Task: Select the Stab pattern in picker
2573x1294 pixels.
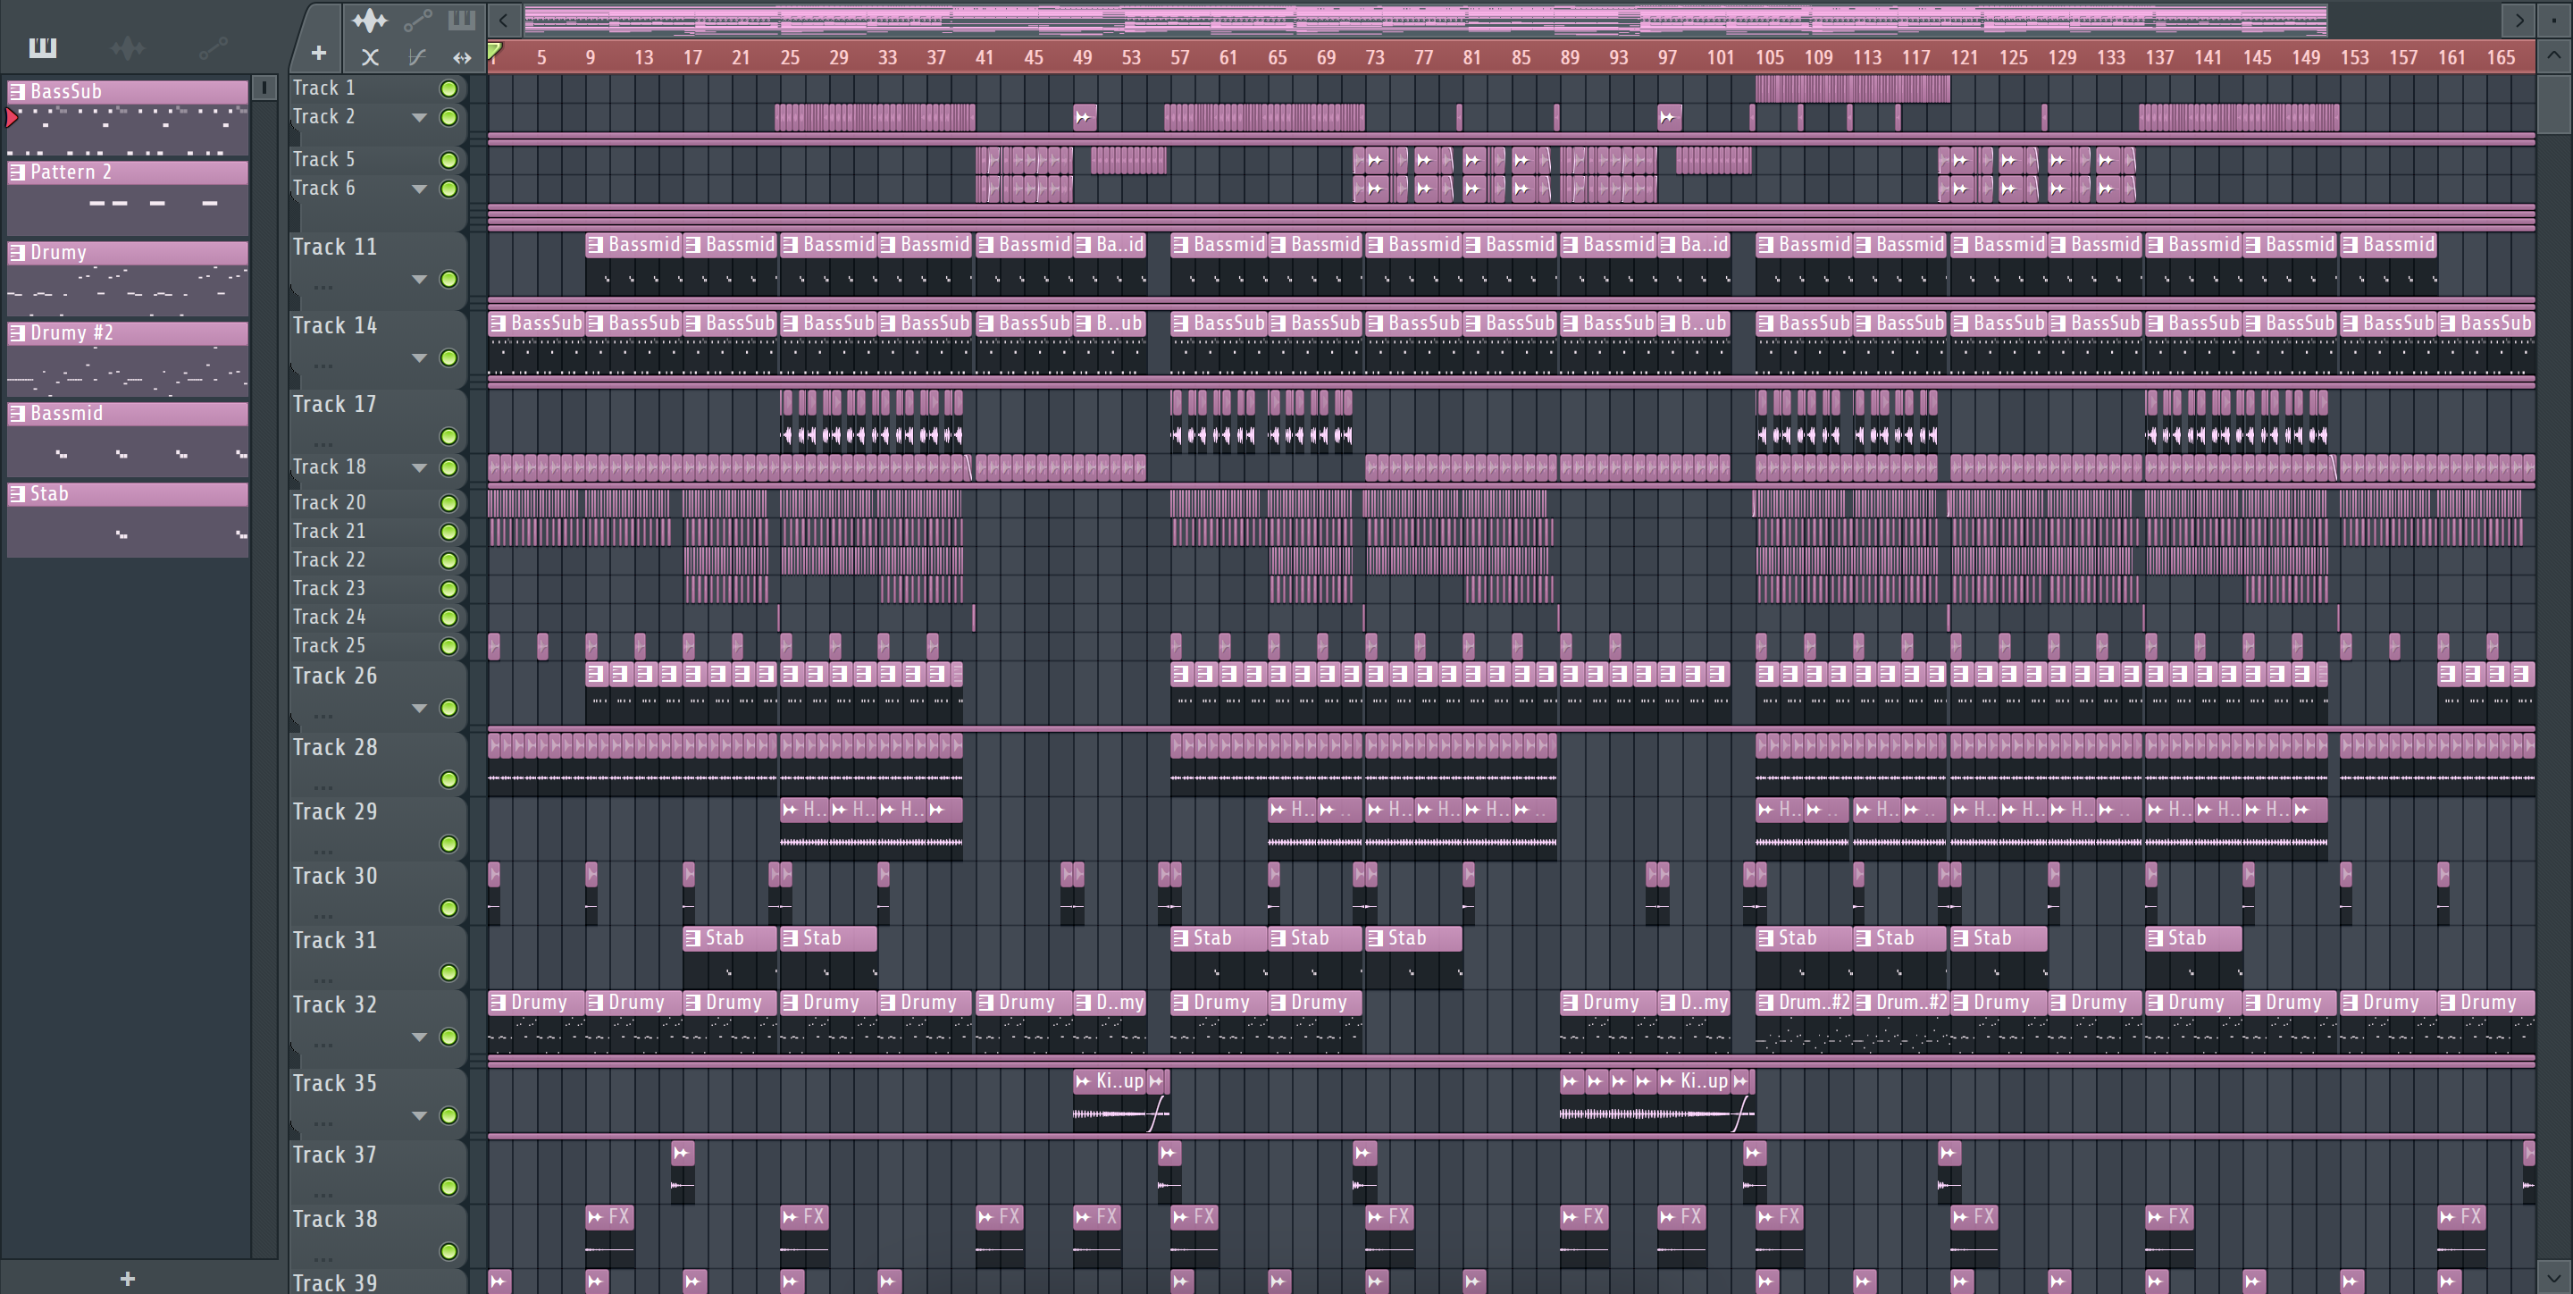Action: (x=128, y=519)
